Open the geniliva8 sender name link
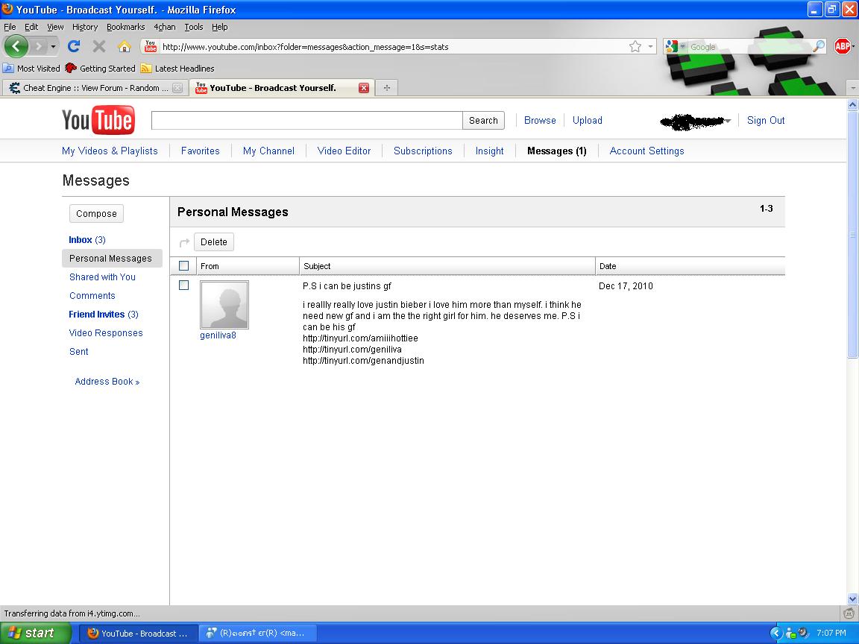Image resolution: width=859 pixels, height=644 pixels. [218, 335]
